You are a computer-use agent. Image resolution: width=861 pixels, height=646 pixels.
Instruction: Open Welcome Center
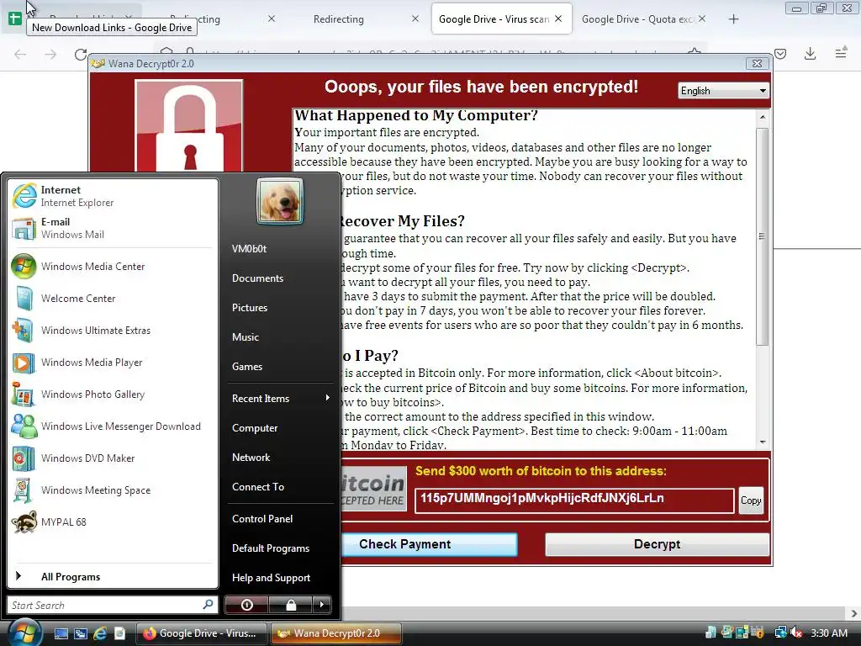(112, 299)
